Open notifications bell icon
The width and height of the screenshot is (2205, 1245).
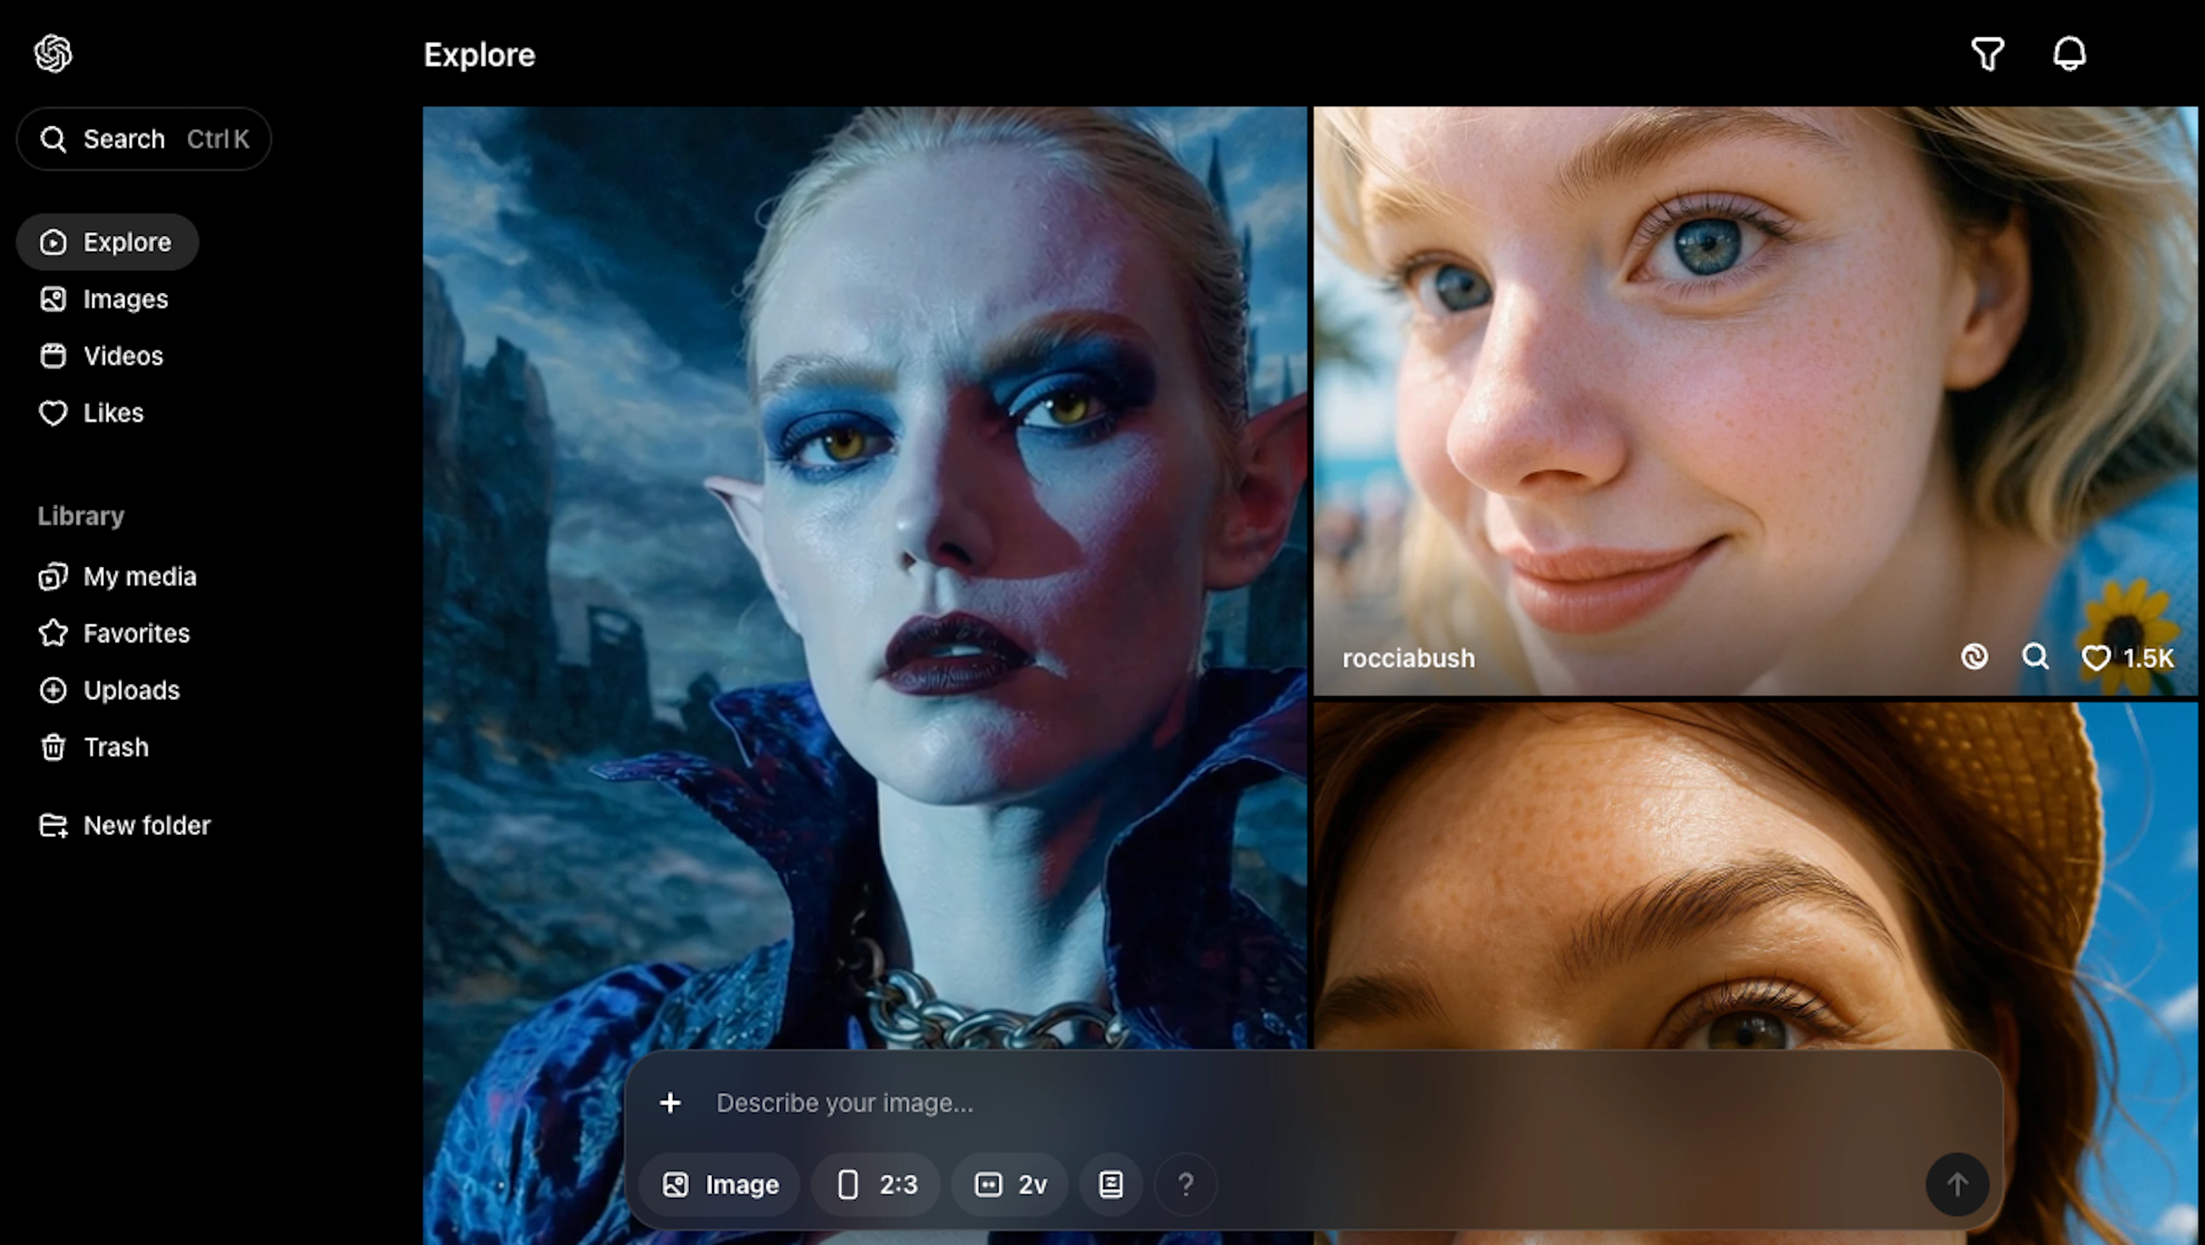coord(2069,54)
